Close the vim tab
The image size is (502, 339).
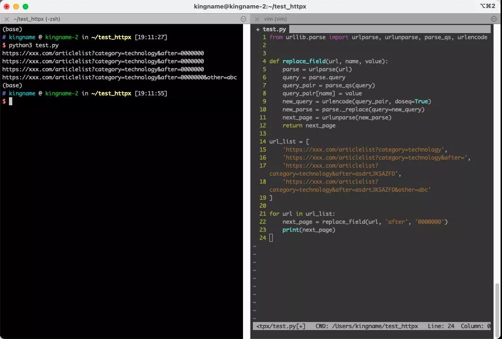(257, 19)
